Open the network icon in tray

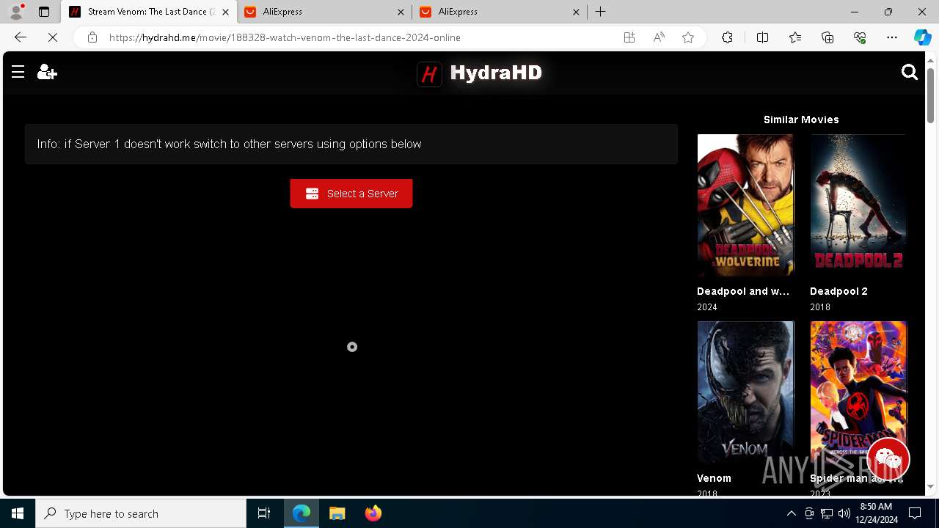[x=827, y=513]
